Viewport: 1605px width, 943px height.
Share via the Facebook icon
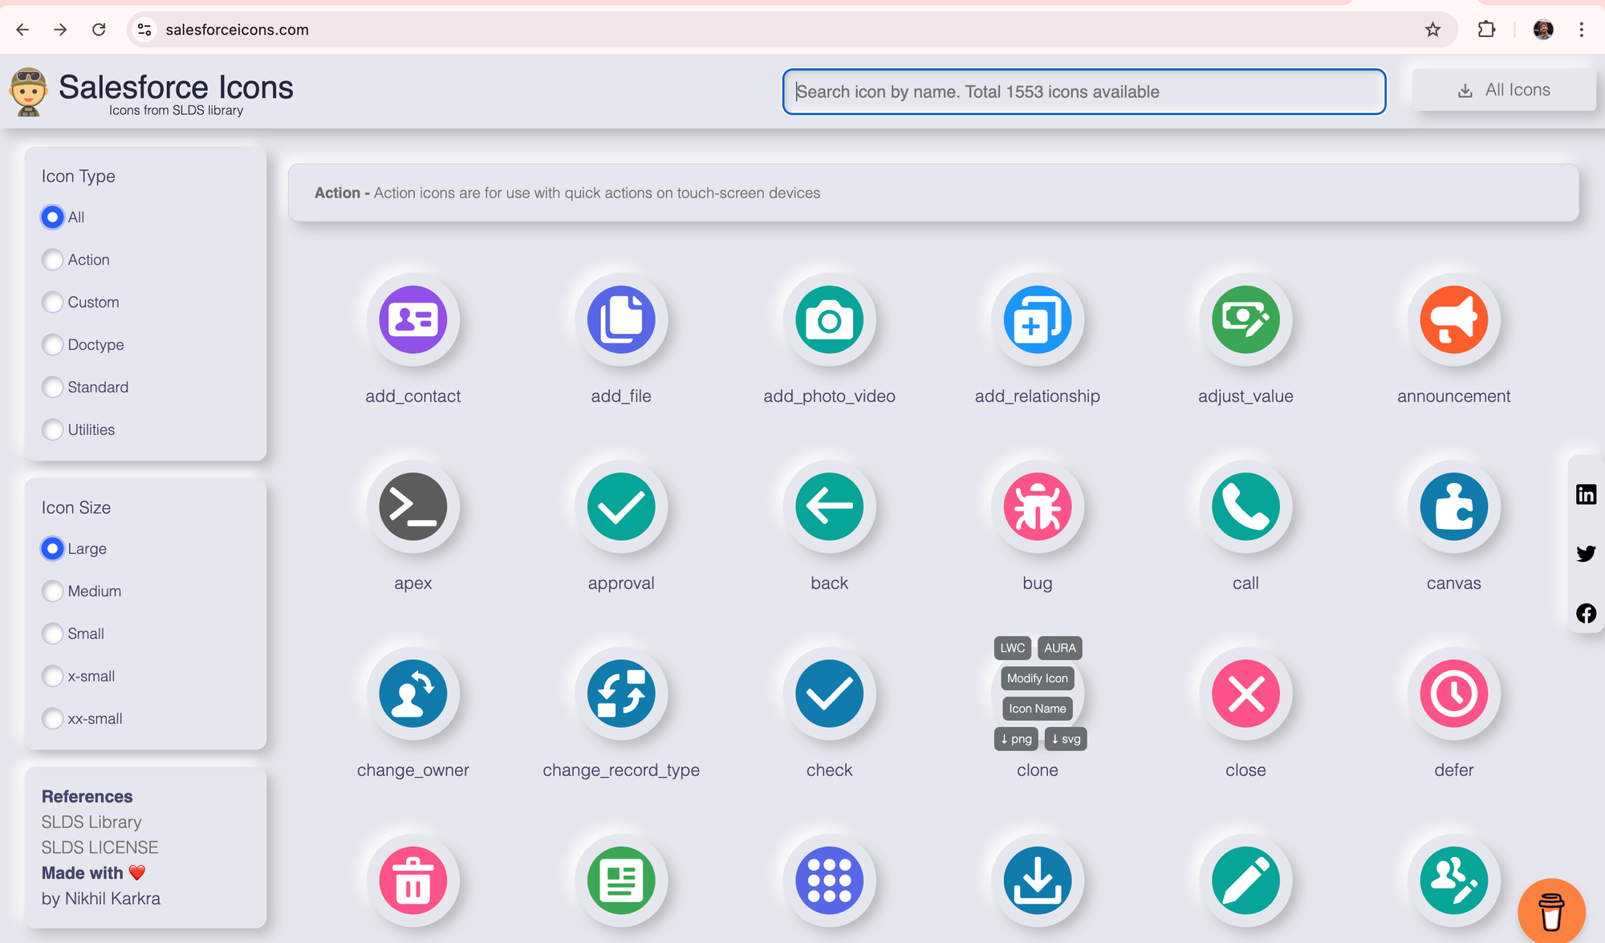[x=1586, y=613]
